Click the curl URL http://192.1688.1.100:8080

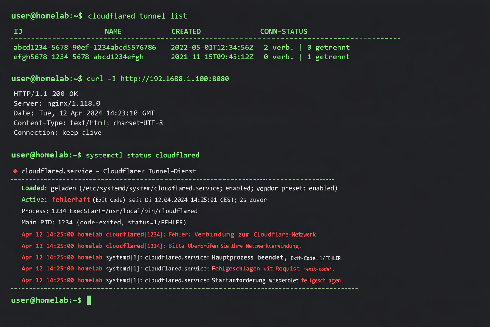point(175,79)
